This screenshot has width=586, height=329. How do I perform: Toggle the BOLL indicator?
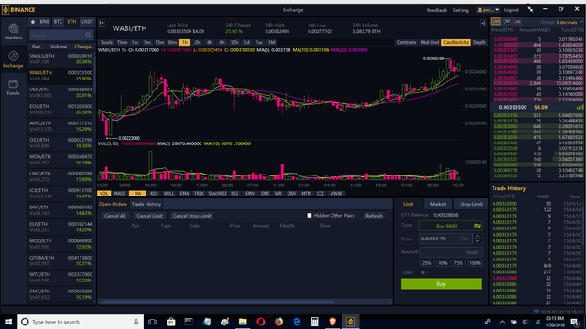point(168,193)
